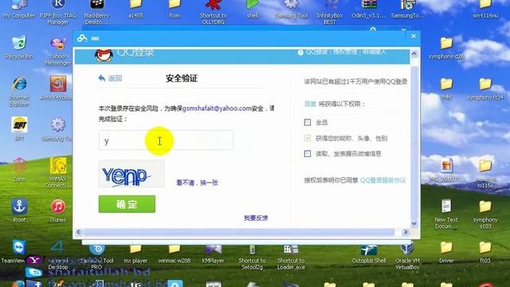Open New Text Document file
The height and width of the screenshot is (287, 510).
(446, 214)
